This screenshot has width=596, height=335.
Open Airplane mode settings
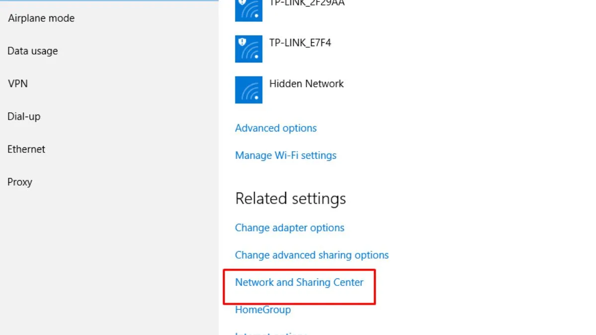(41, 18)
